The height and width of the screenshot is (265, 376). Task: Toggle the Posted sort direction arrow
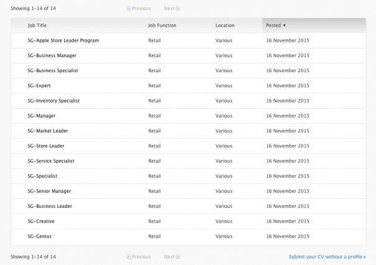click(x=285, y=26)
